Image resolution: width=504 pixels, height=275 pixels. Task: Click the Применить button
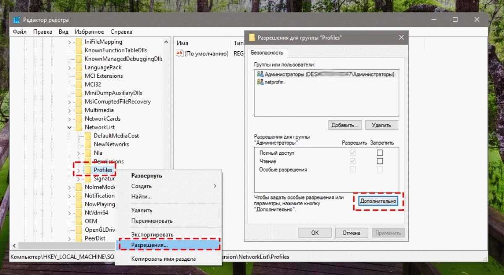[388, 233]
